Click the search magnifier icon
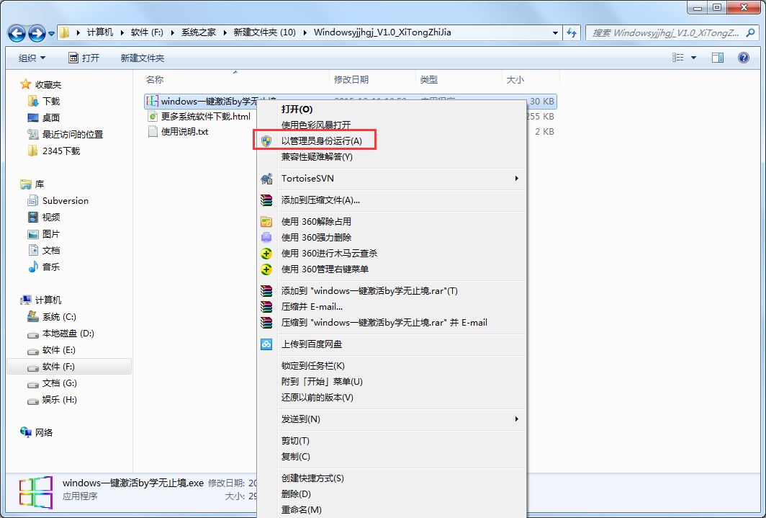The width and height of the screenshot is (766, 518). (750, 32)
